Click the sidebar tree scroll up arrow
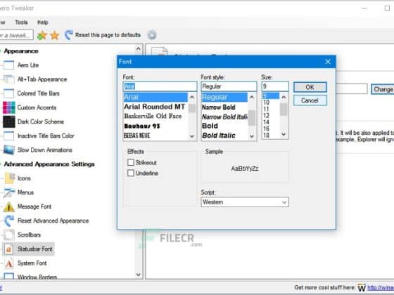This screenshot has width=394, height=295. click(x=138, y=48)
